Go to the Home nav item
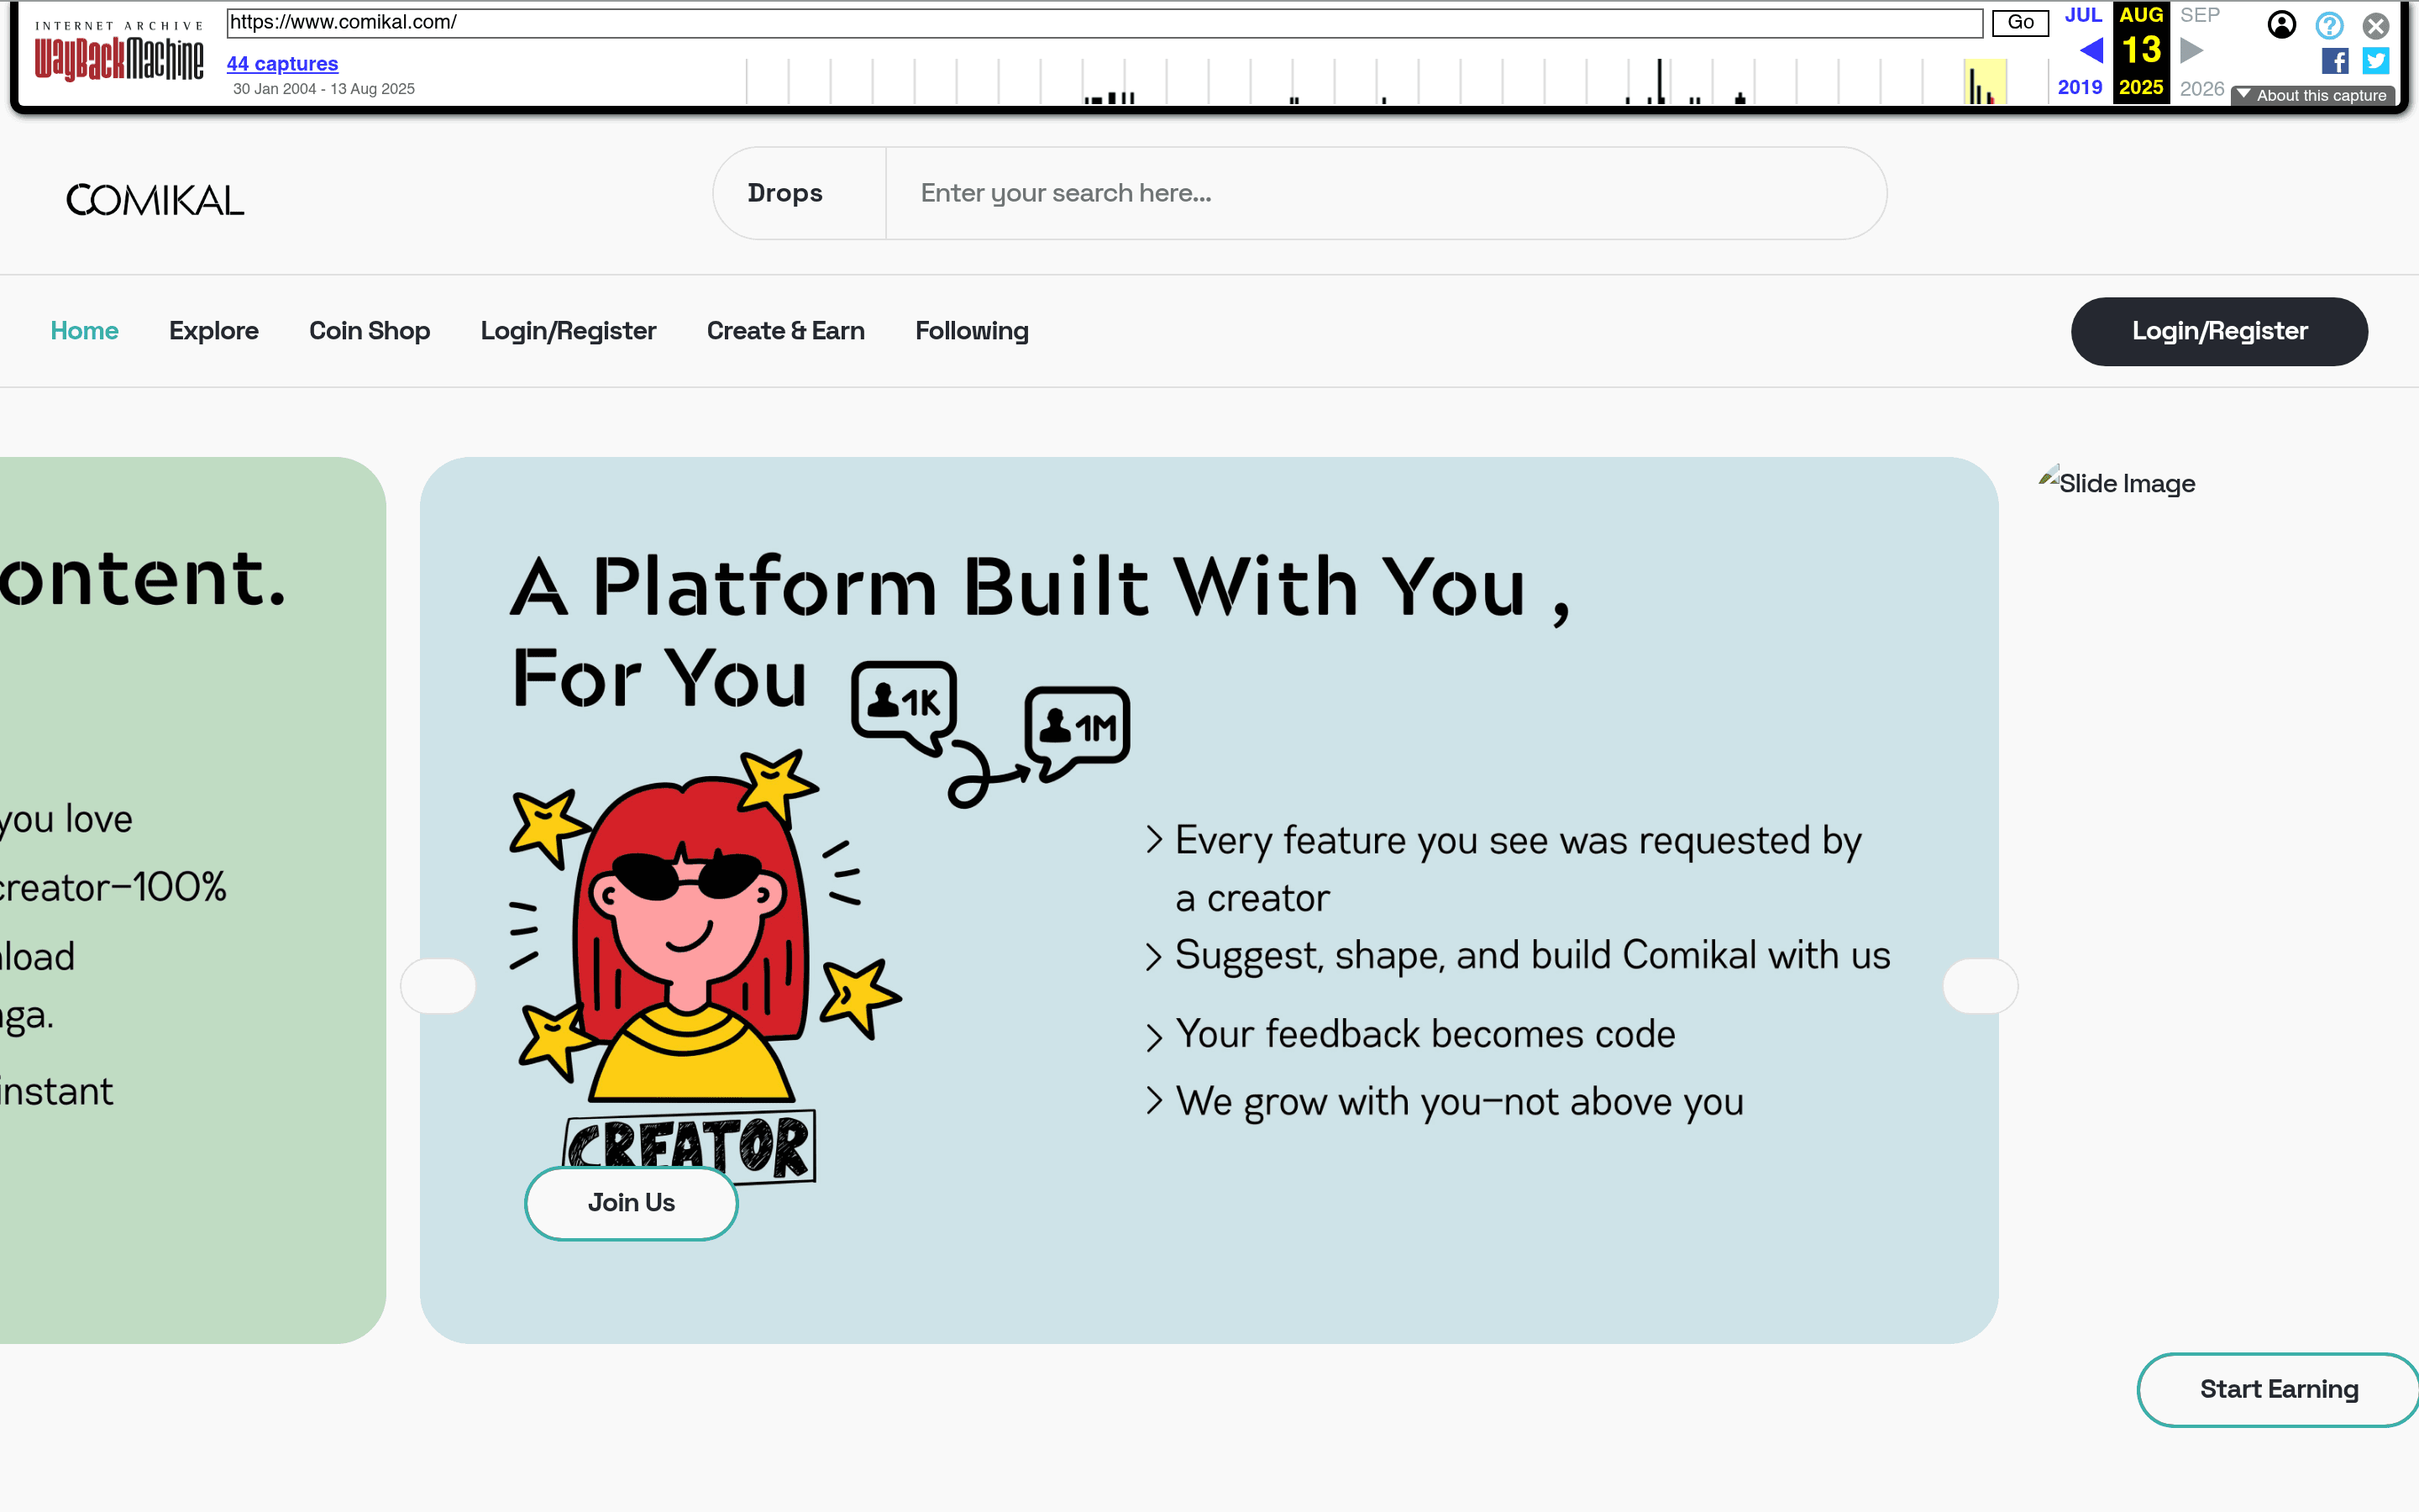Viewport: 2419px width, 1512px height. [x=84, y=331]
